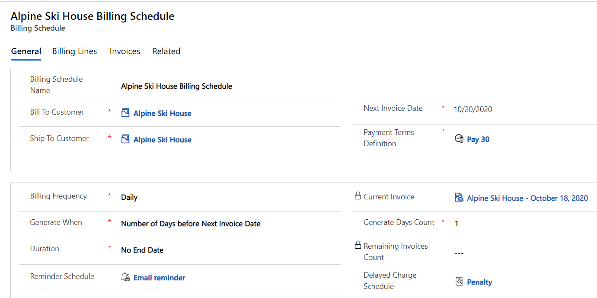Click the account icon beside Ship To Customer
597x298 pixels.
click(x=125, y=139)
